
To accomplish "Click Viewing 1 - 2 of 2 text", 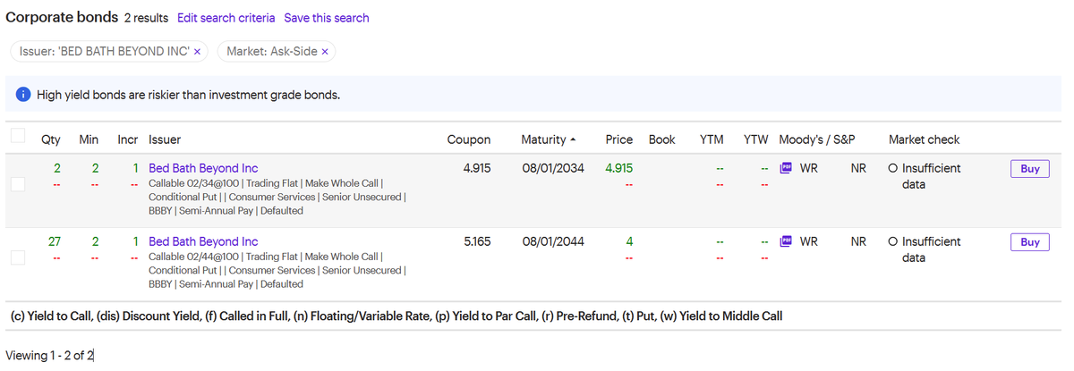I will (49, 356).
